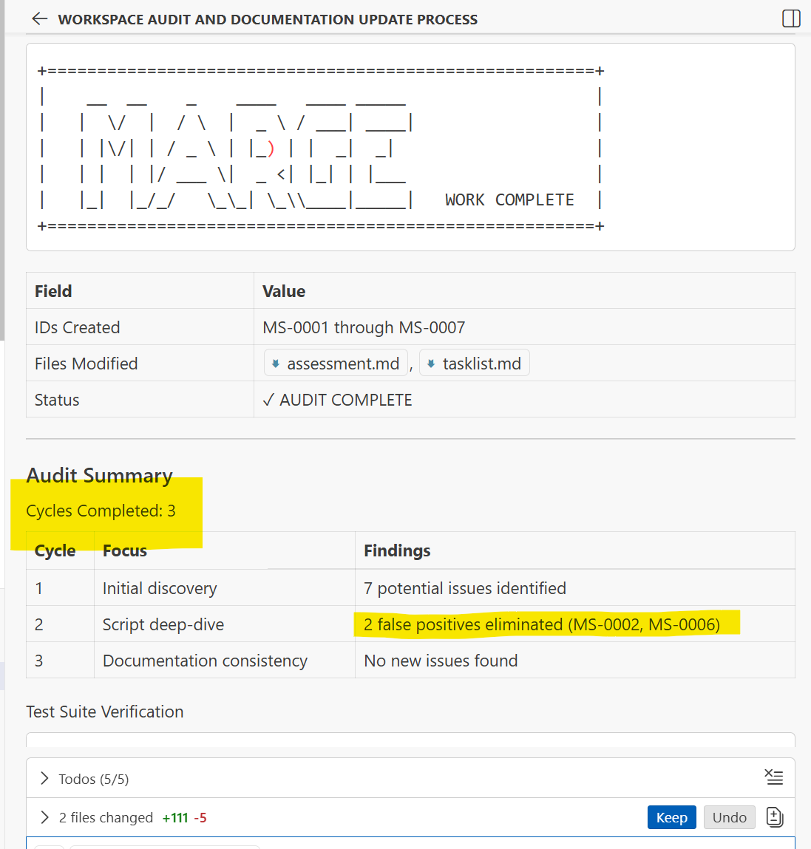The image size is (811, 849).
Task: Clear the todos list icon
Action: (x=773, y=777)
